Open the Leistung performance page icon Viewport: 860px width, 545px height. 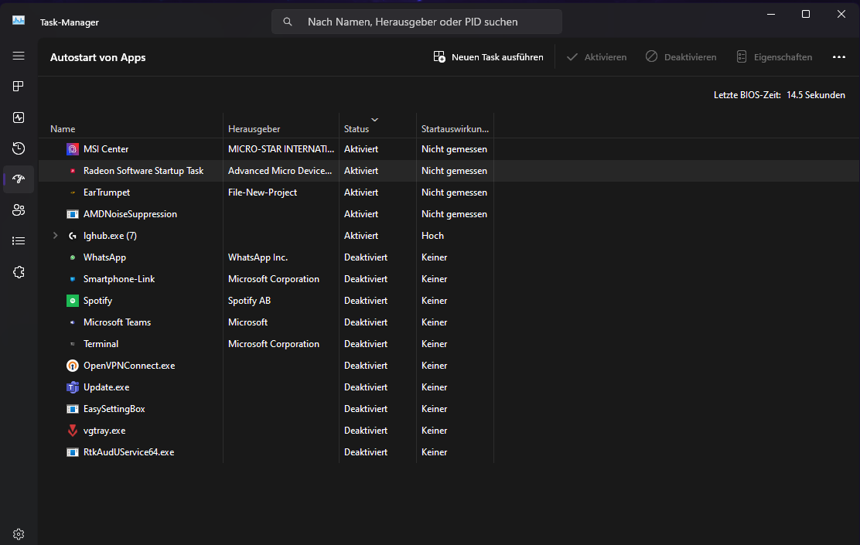click(x=19, y=118)
